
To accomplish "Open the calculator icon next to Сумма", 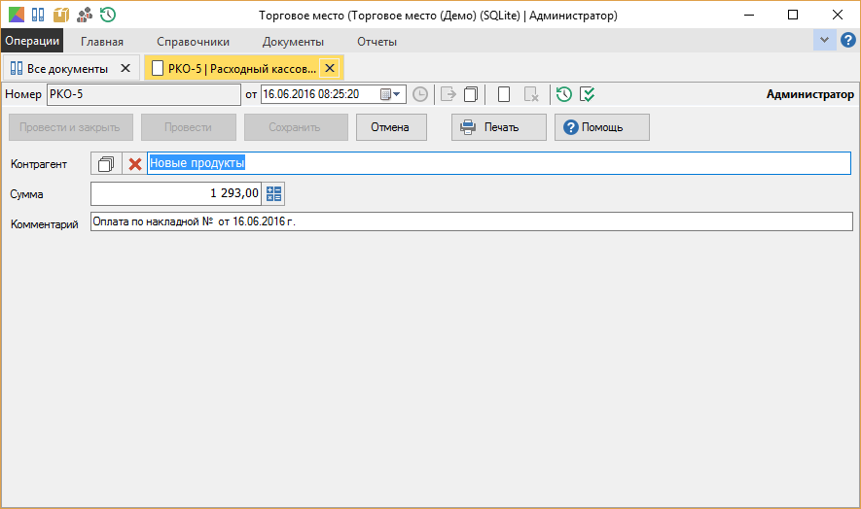I will point(273,193).
